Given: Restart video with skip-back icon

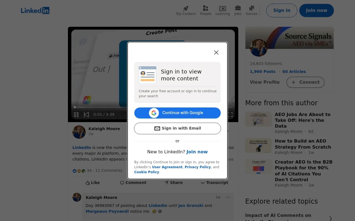Looking at the screenshot, I should click(x=86, y=114).
